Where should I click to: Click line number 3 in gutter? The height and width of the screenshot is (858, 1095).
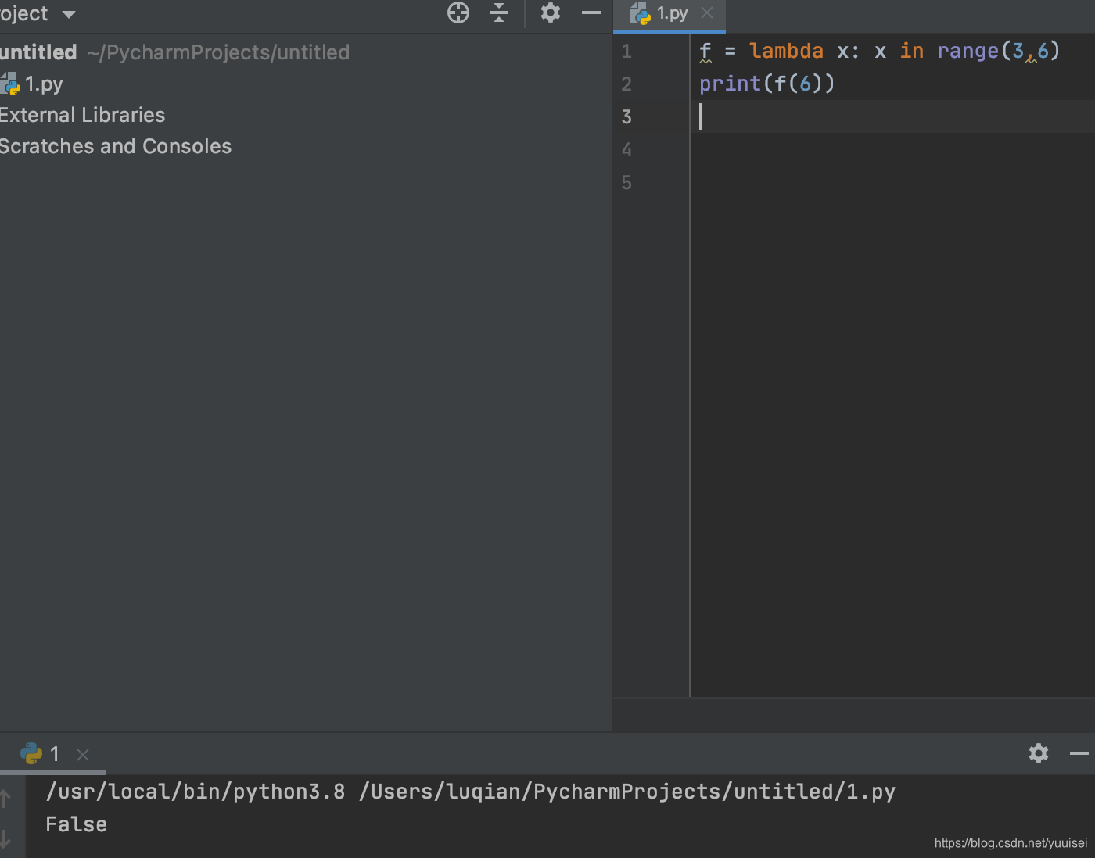(626, 117)
